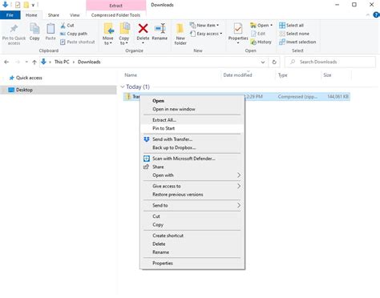Choose Copy in the context menu
The image size is (380, 298).
coord(192,224)
